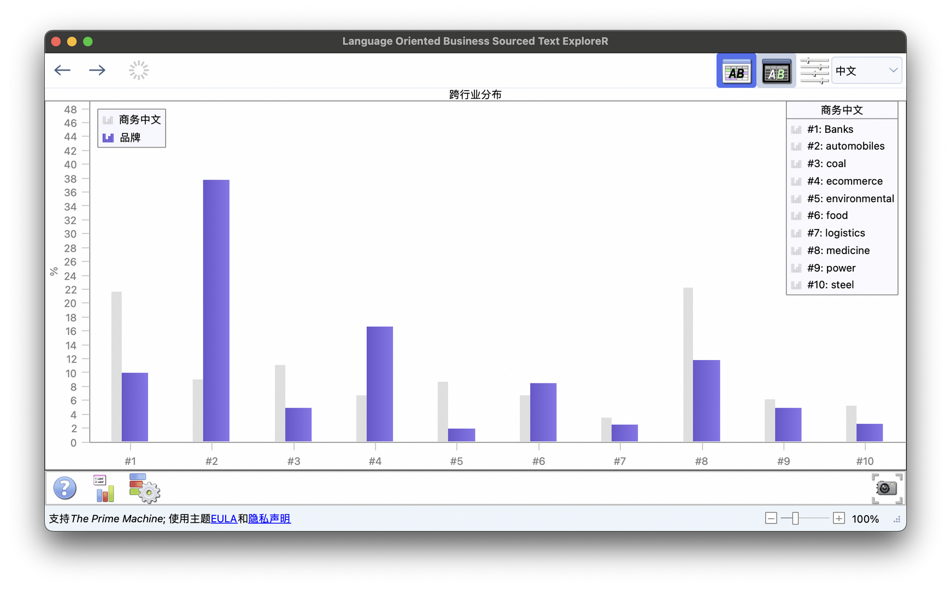Select #8: medicine in legend
This screenshot has height=590, width=951.
click(830, 250)
